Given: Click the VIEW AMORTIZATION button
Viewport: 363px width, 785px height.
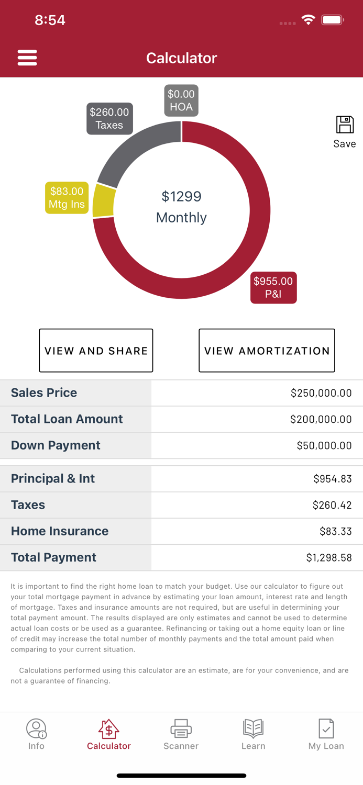Looking at the screenshot, I should (x=267, y=350).
